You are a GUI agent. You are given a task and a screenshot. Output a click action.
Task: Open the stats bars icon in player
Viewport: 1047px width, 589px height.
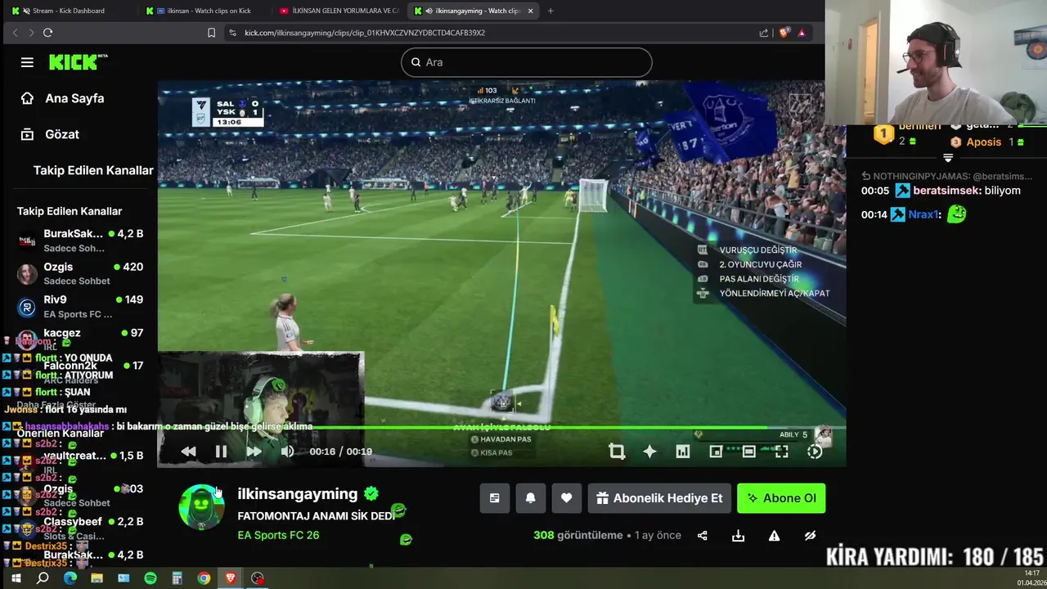(x=683, y=452)
